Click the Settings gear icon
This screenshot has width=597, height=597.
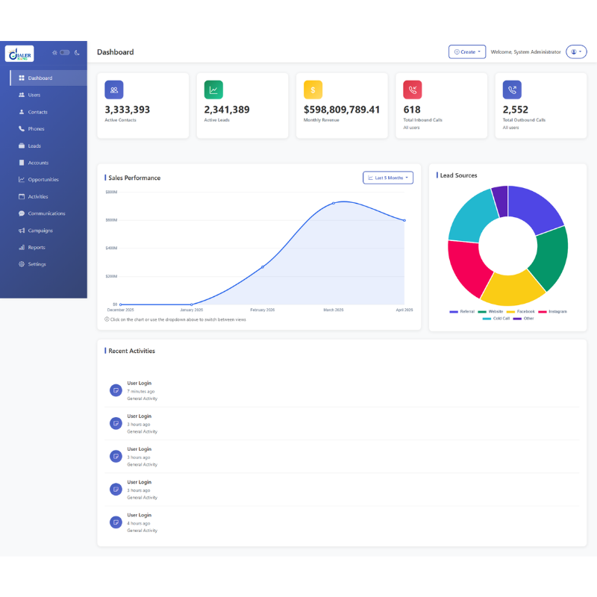click(22, 264)
